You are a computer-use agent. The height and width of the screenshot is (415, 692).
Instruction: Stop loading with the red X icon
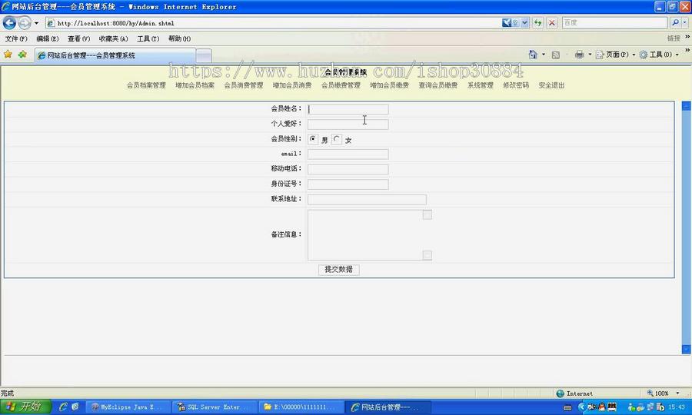pos(551,23)
